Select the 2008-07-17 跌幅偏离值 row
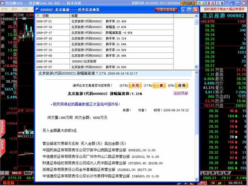Viewport: 248px width, 186px height. coord(104,33)
